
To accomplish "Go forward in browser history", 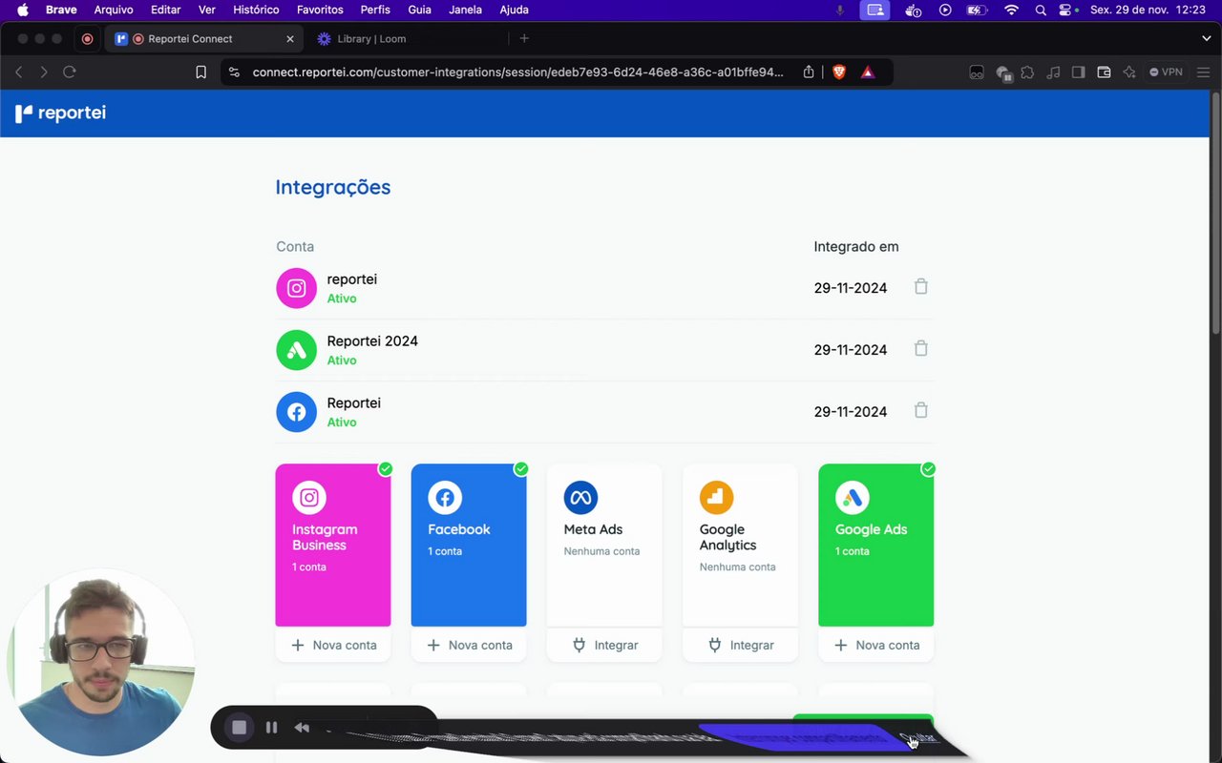I will tap(43, 72).
